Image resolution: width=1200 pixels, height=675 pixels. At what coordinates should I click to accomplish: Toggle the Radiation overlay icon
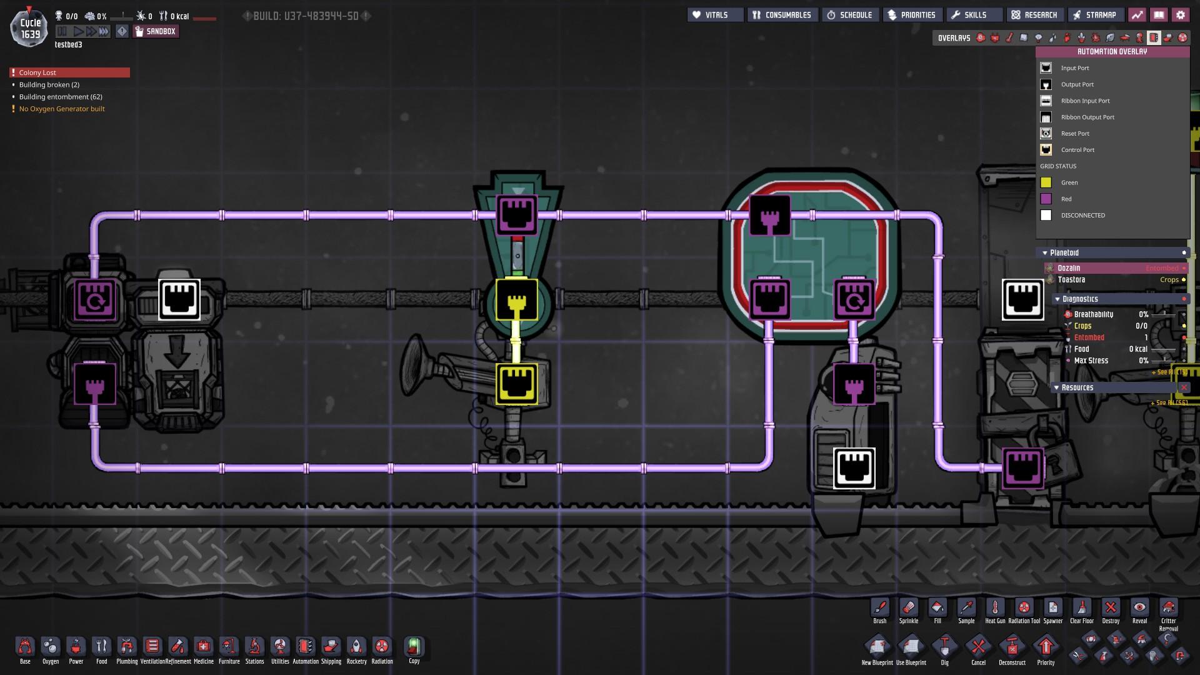coord(1182,38)
